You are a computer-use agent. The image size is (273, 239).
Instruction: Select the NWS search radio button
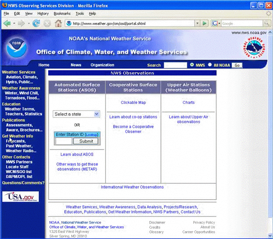pos(192,65)
